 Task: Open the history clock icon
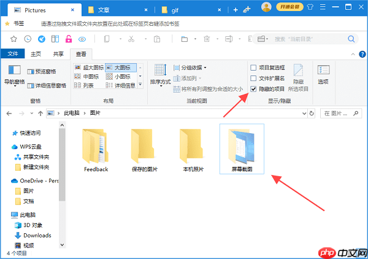[28, 39]
